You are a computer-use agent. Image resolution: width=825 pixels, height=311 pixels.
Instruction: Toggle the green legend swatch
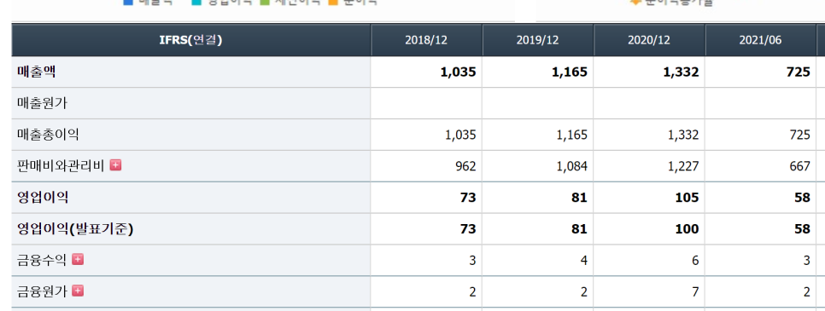pos(265,2)
